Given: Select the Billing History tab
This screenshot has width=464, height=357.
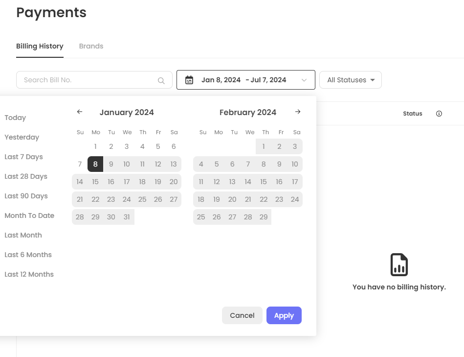Looking at the screenshot, I should [40, 46].
